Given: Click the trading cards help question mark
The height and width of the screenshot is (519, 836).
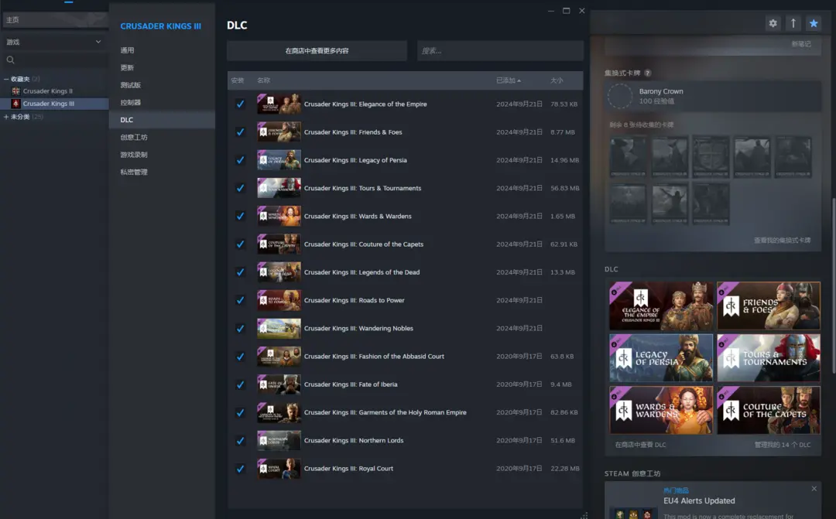Looking at the screenshot, I should (x=647, y=73).
